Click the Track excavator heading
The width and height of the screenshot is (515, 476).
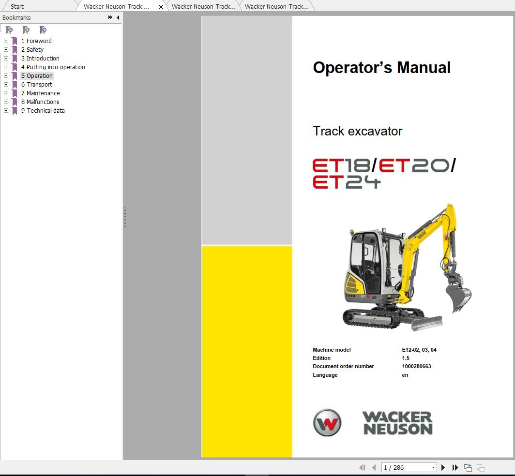tap(357, 131)
